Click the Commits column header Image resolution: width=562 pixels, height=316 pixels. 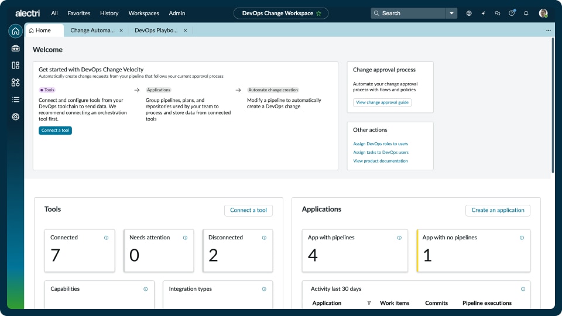point(436,303)
